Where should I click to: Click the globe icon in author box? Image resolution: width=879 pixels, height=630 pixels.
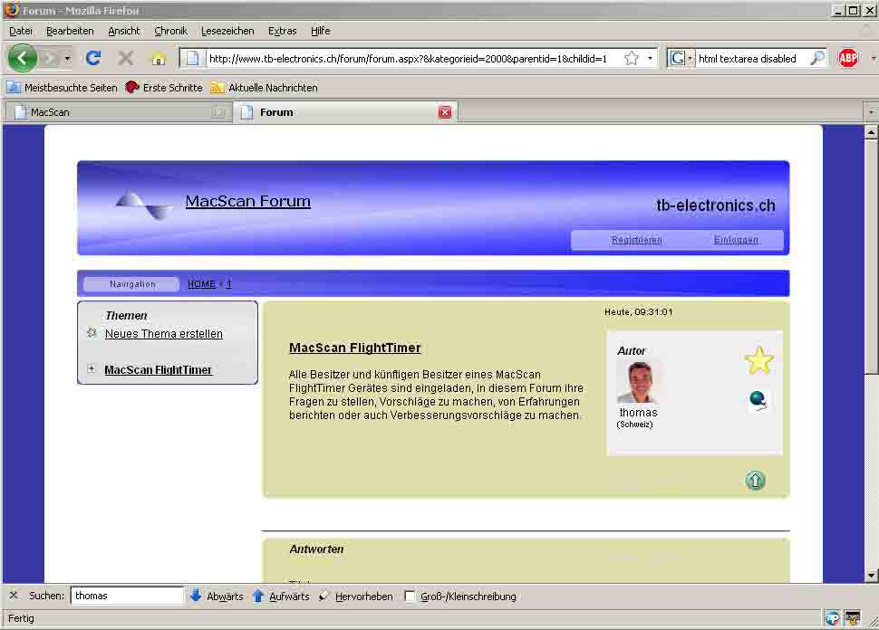pyautogui.click(x=758, y=400)
